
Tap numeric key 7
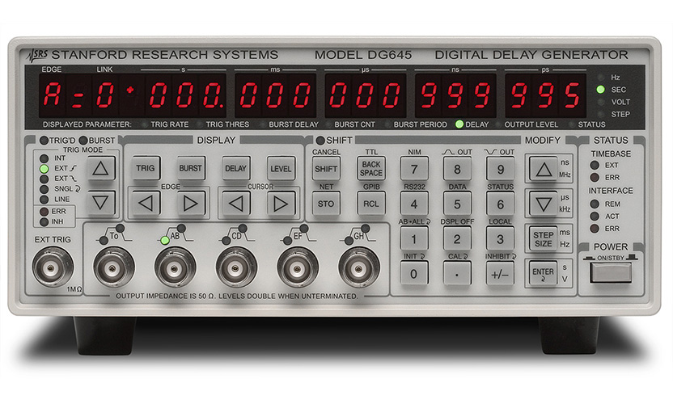(414, 169)
